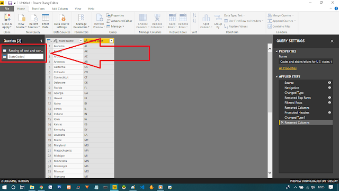Click the Remove Columns icon

157,18
